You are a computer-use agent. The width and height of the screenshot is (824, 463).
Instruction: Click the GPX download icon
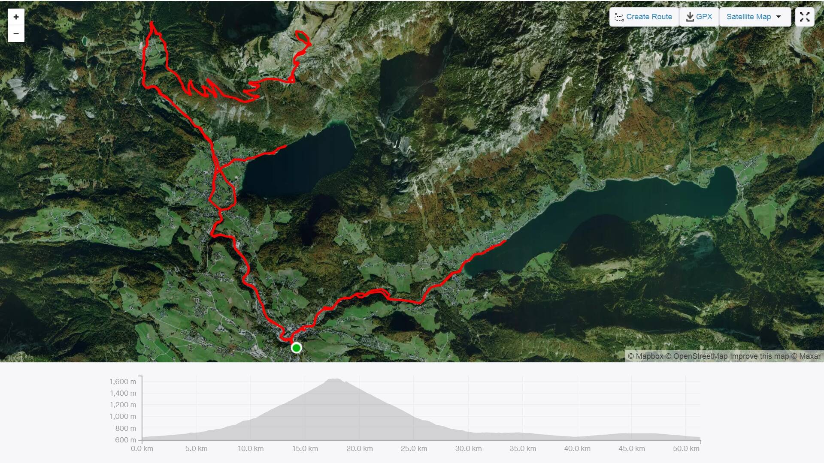click(x=690, y=17)
